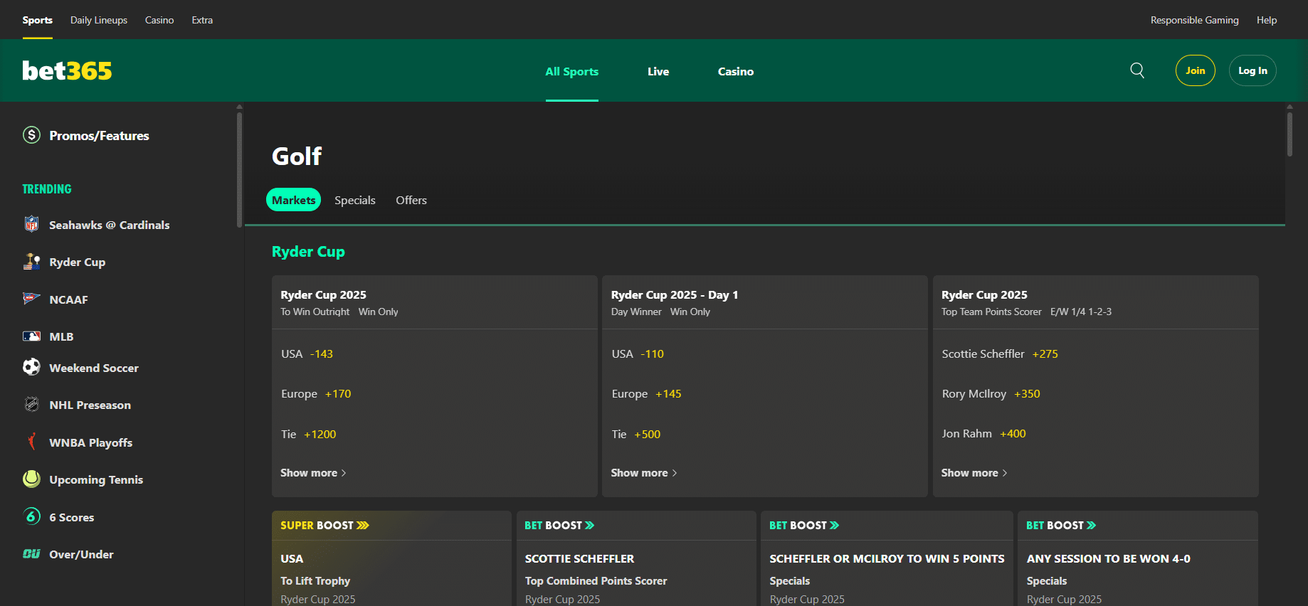
Task: Click Bet Boost arrows on Scottie Scheffler card
Action: click(x=589, y=526)
